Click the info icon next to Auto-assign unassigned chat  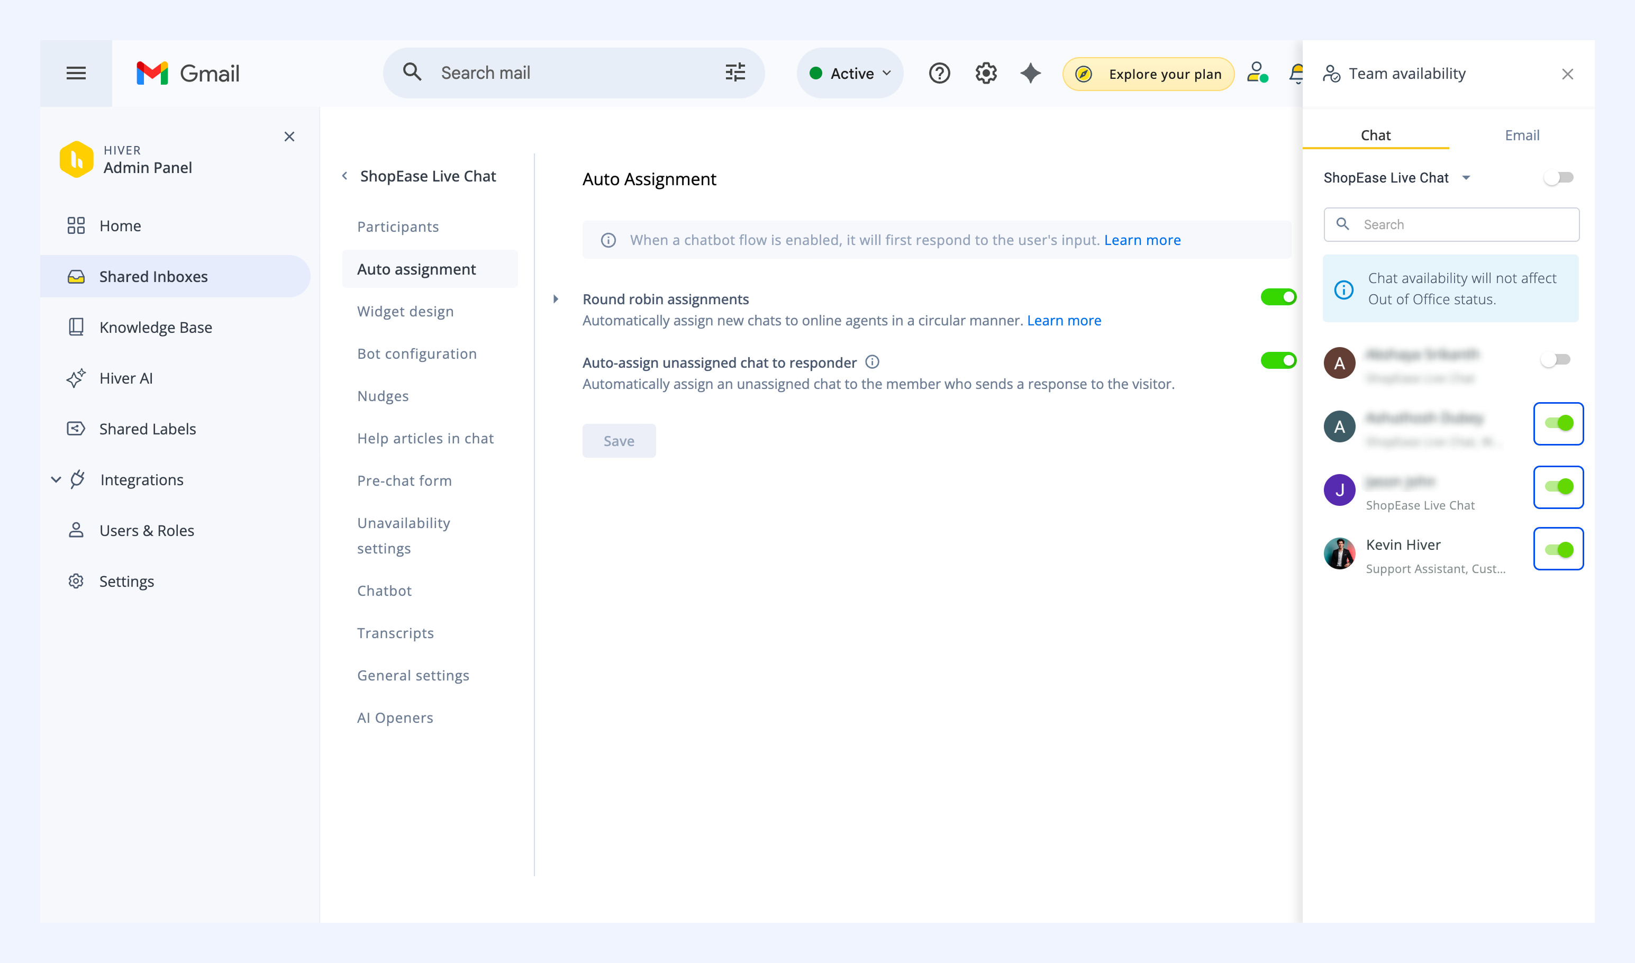873,362
